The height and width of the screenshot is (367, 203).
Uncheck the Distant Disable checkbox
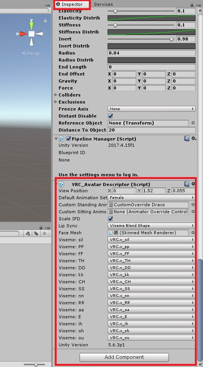click(110, 116)
